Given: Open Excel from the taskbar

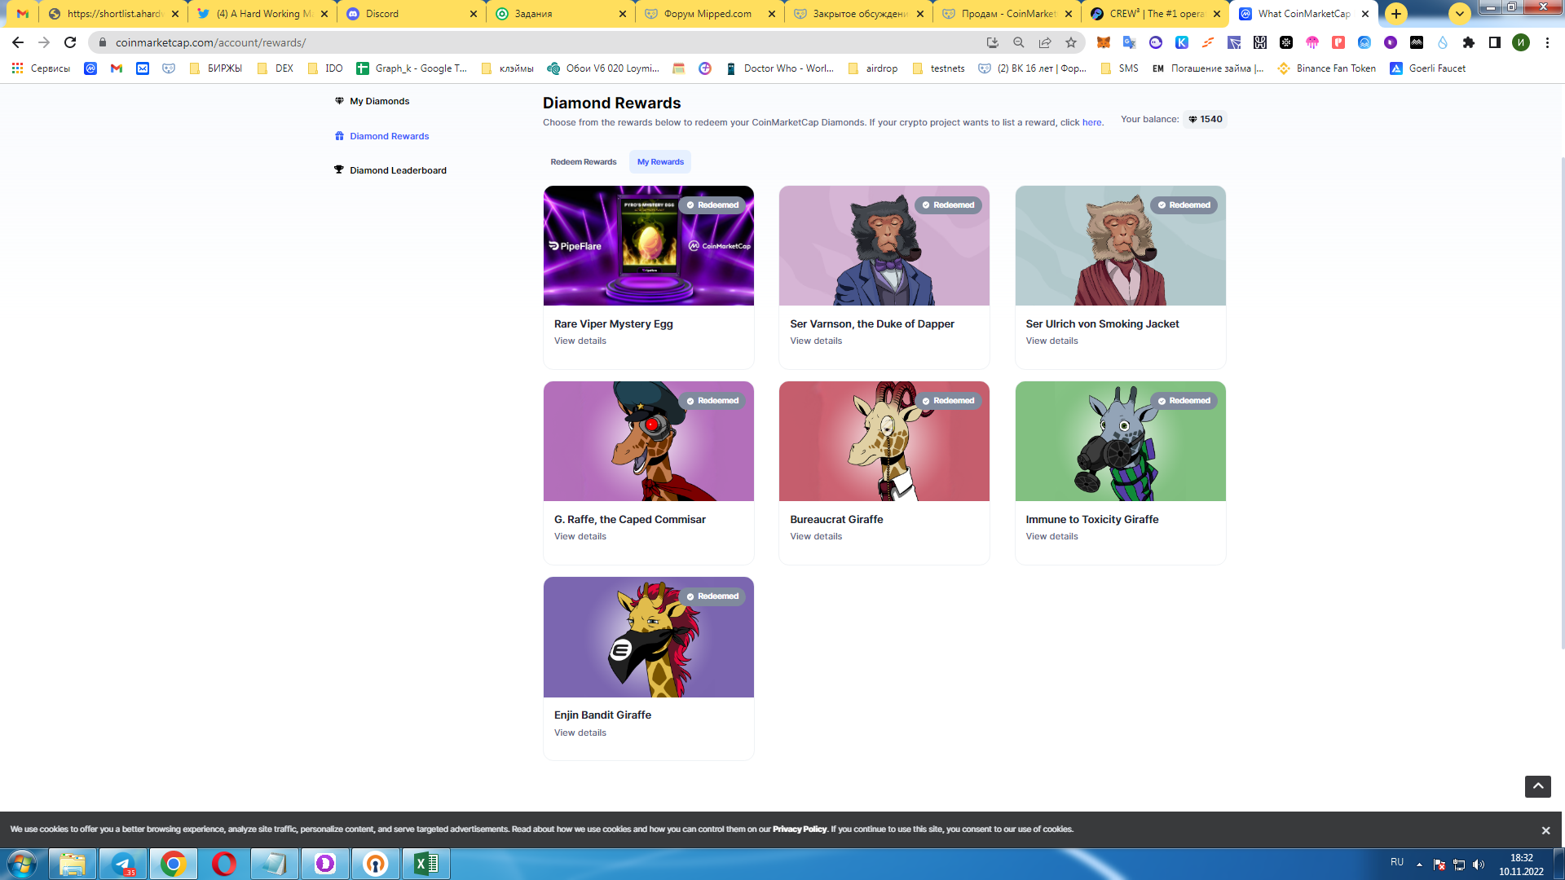Looking at the screenshot, I should (x=426, y=864).
